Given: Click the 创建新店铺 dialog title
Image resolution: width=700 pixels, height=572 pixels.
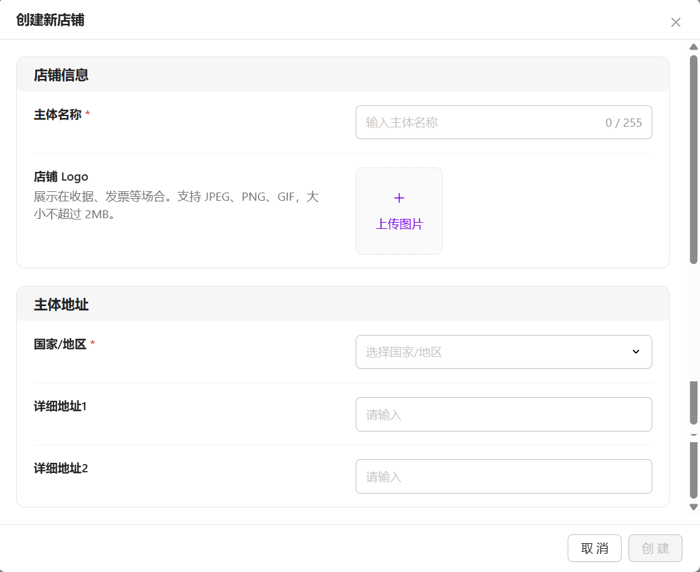Looking at the screenshot, I should (50, 20).
